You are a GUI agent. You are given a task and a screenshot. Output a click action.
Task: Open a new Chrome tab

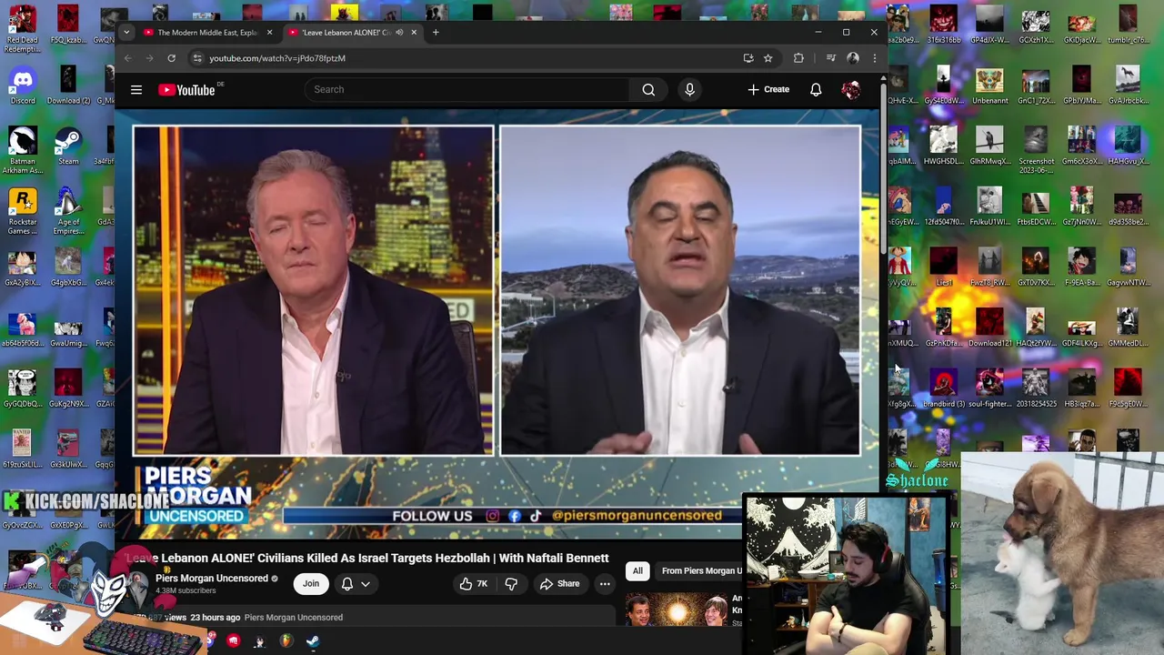[x=436, y=33]
